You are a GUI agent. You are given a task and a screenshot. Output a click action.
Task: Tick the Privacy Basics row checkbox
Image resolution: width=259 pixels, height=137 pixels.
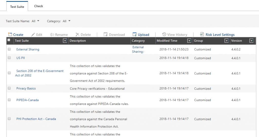[9, 88]
